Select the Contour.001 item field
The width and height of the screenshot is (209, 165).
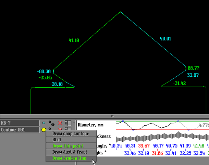(x=20, y=130)
